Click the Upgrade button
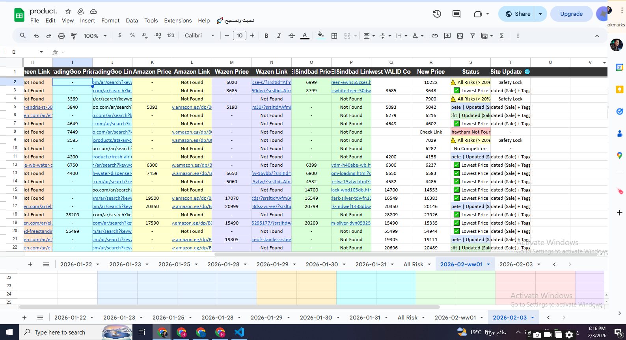Image resolution: width=626 pixels, height=340 pixels. tap(571, 14)
